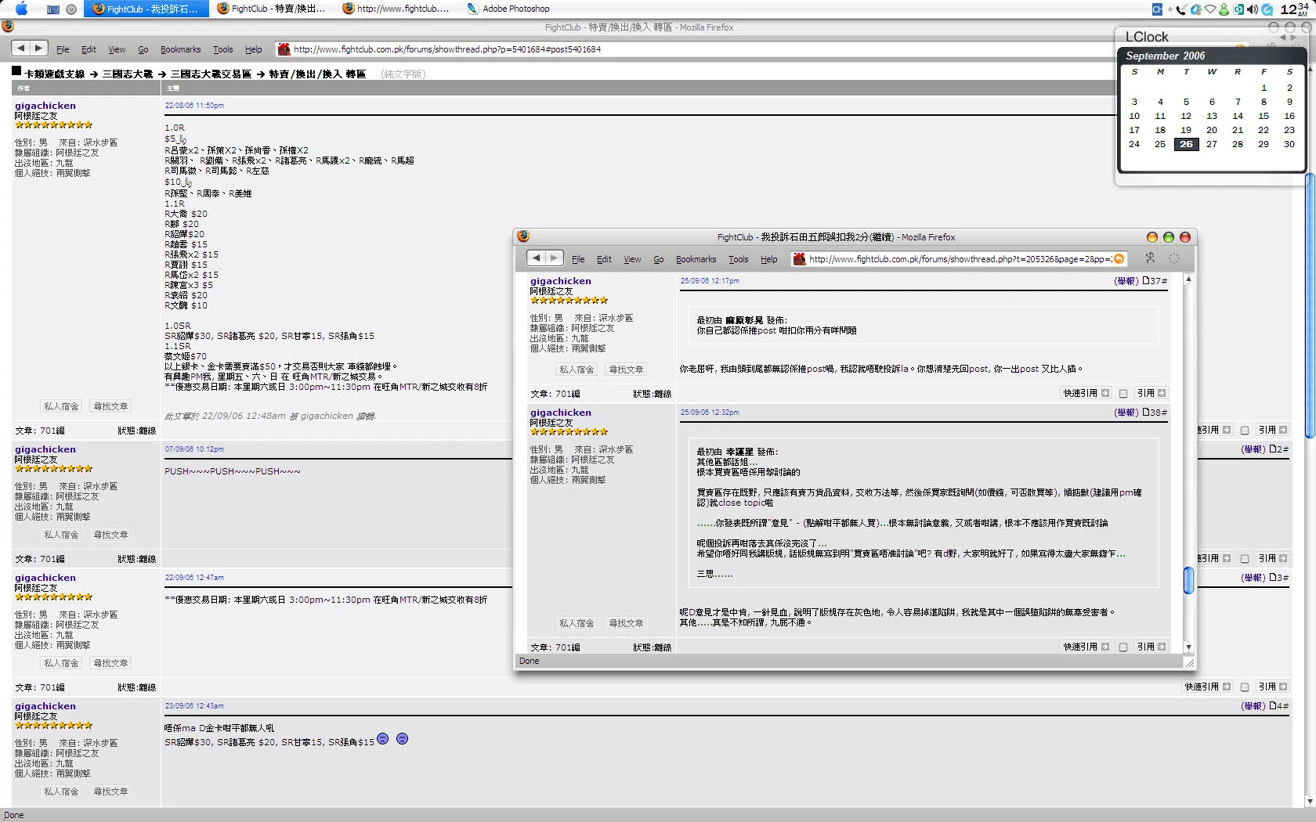Click the loading throbber in front Firefox window
1316x822 pixels.
(x=1174, y=258)
